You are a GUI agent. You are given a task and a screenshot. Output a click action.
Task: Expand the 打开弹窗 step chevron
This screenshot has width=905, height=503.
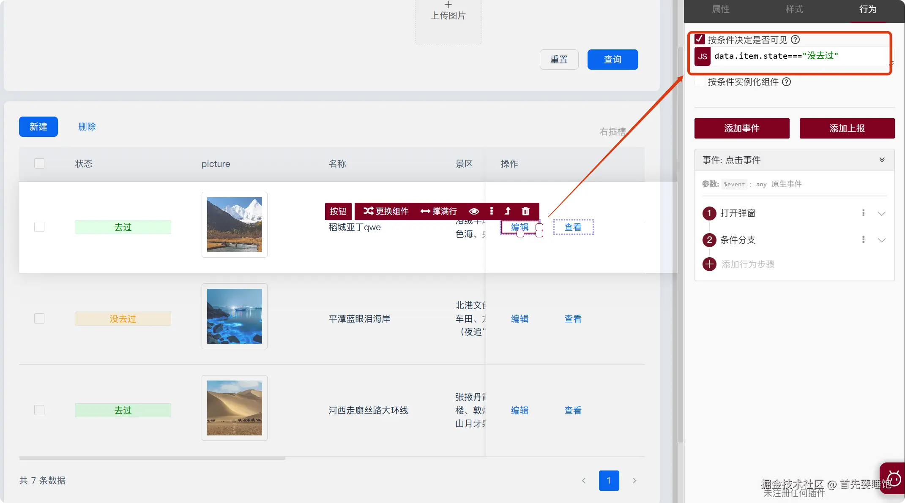pyautogui.click(x=882, y=214)
